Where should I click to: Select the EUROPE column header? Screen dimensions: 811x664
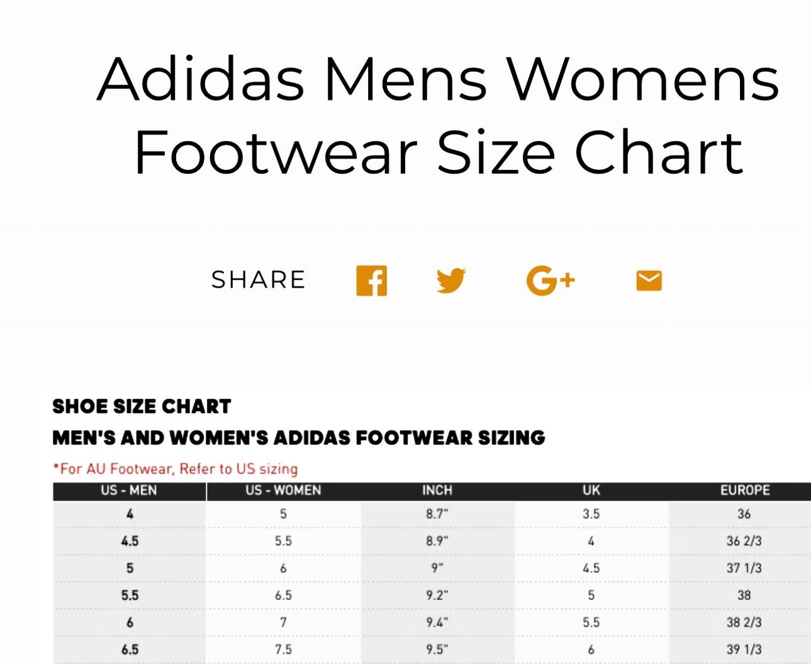pos(744,490)
